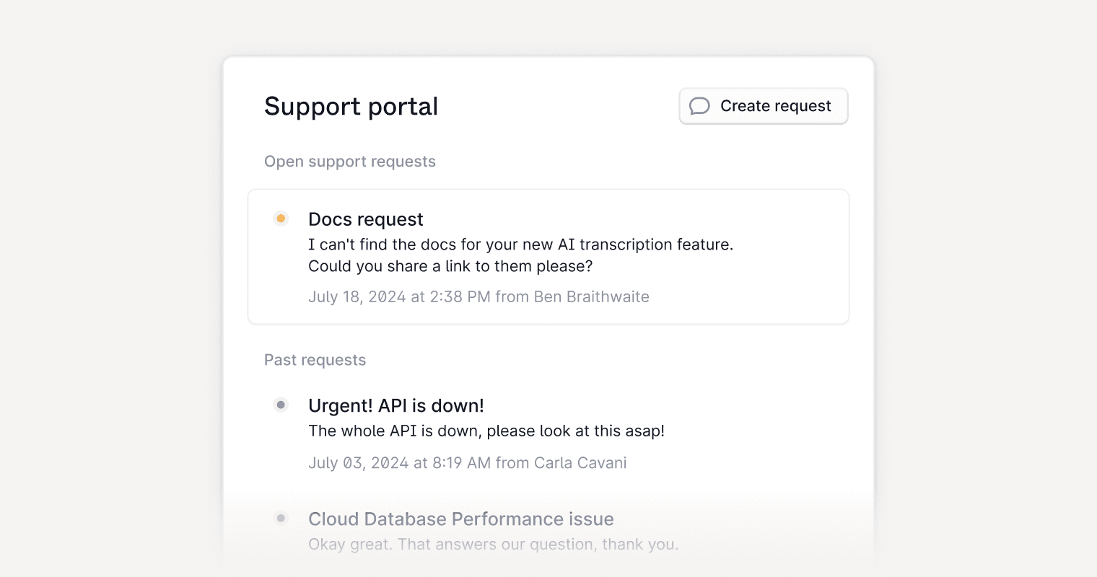The height and width of the screenshot is (577, 1097).
Task: Open the Cloud Database Performance issue request
Action: tap(460, 519)
